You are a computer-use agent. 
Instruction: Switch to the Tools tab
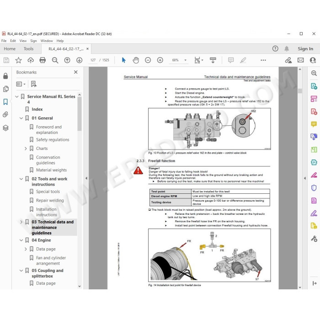point(28,49)
